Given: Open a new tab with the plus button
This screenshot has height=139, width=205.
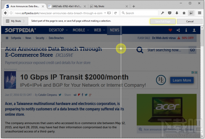Looking at the screenshot, I should click(134, 6).
